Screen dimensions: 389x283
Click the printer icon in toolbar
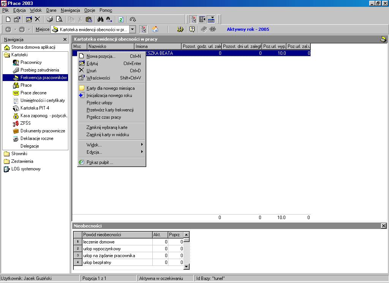point(50,19)
